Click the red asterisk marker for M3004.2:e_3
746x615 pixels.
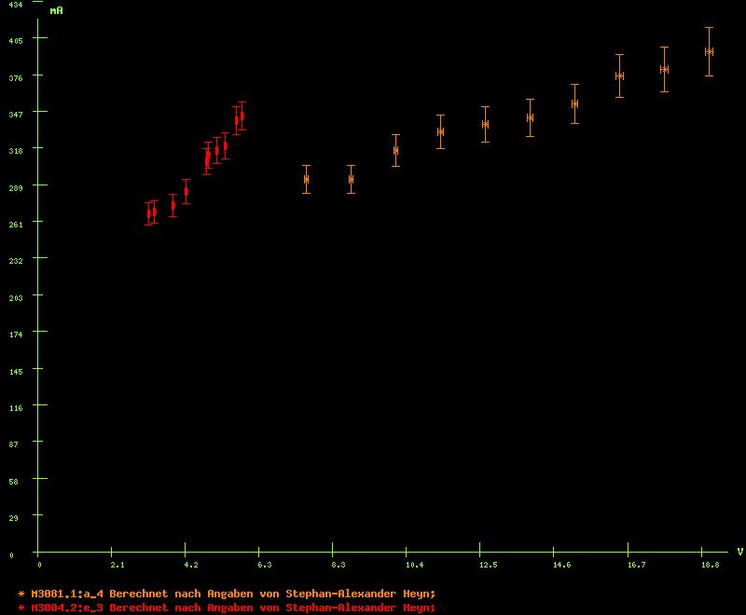point(21,608)
